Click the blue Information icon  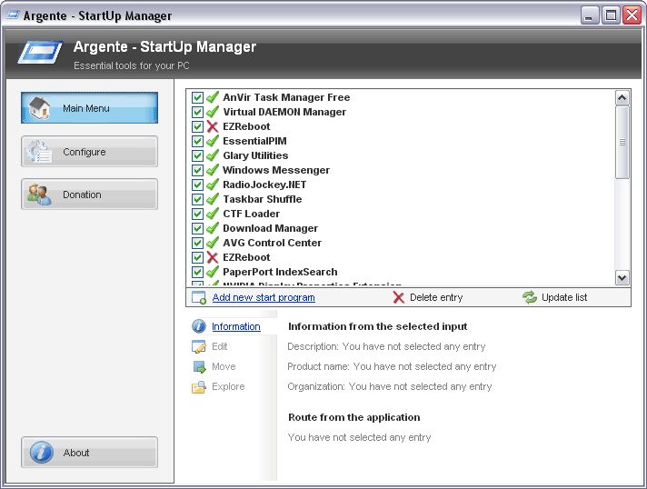coord(199,326)
